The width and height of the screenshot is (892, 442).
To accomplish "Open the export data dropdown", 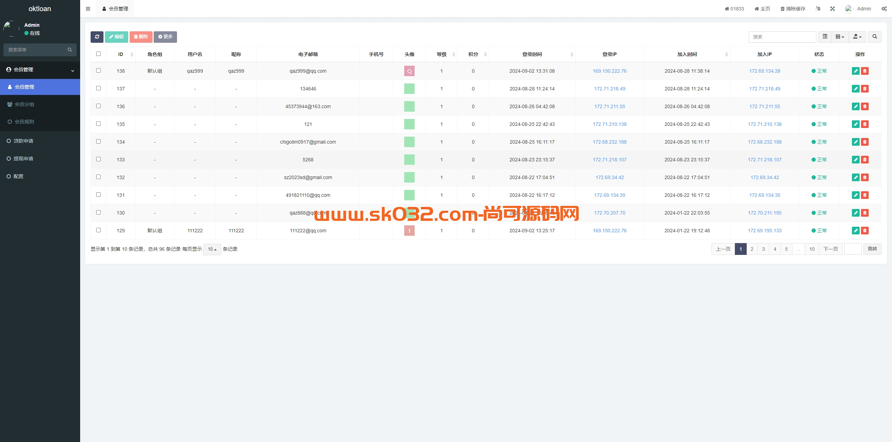I will tap(857, 37).
